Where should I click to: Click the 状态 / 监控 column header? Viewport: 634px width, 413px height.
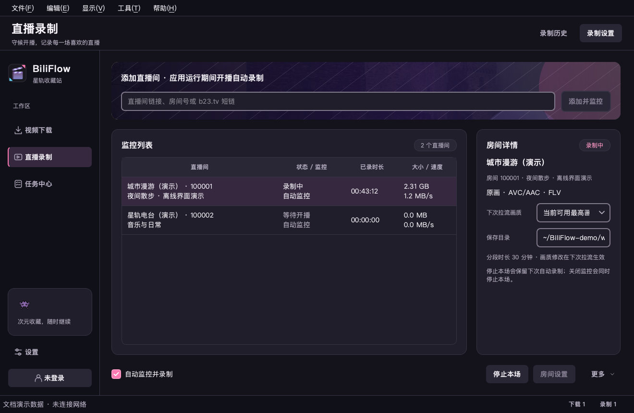[312, 167]
